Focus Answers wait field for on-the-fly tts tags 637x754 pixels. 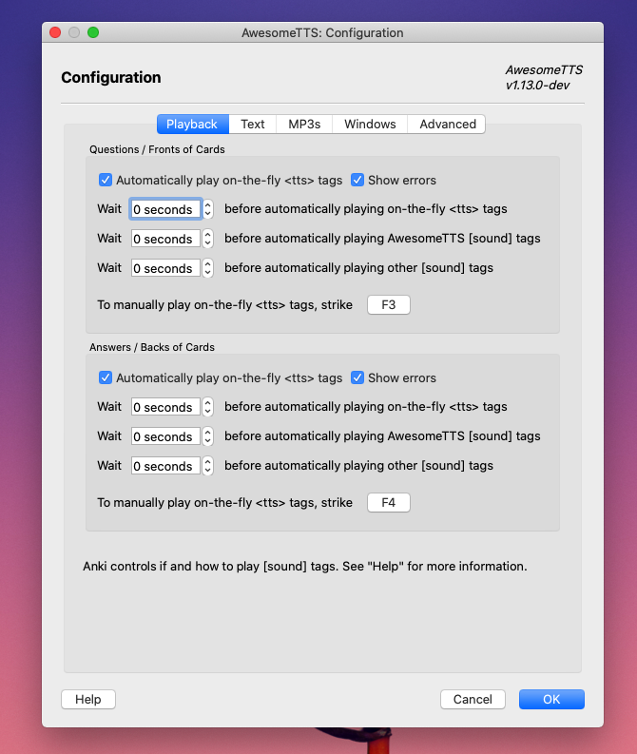pyautogui.click(x=165, y=407)
